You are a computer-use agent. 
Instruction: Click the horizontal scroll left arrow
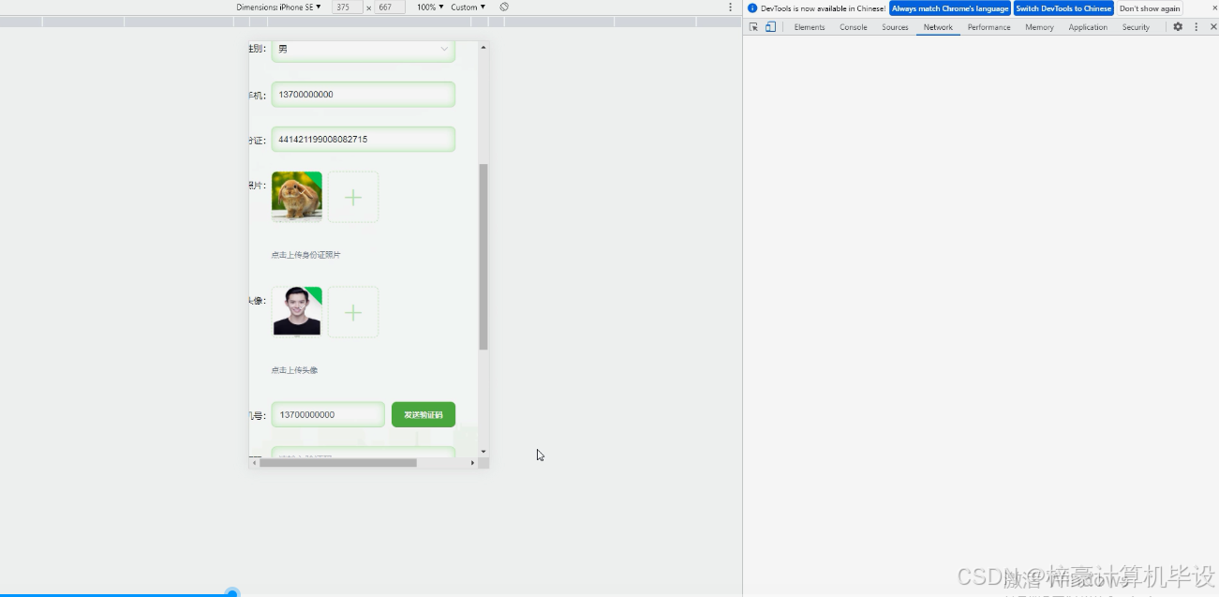254,463
